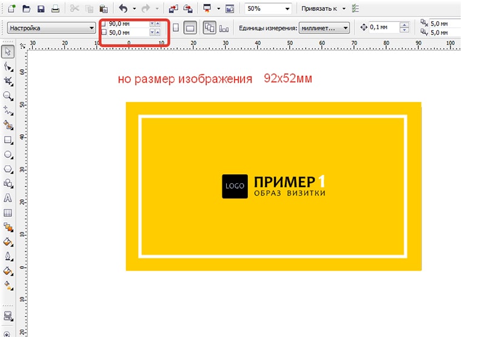Image resolution: width=479 pixels, height=337 pixels.
Task: Open an existing file
Action: click(26, 9)
